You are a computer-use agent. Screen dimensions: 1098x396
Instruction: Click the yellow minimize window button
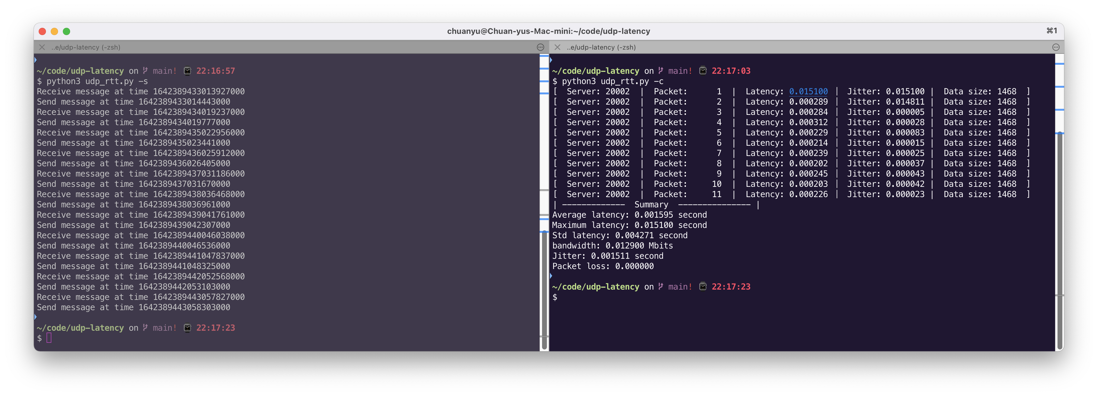pos(54,31)
